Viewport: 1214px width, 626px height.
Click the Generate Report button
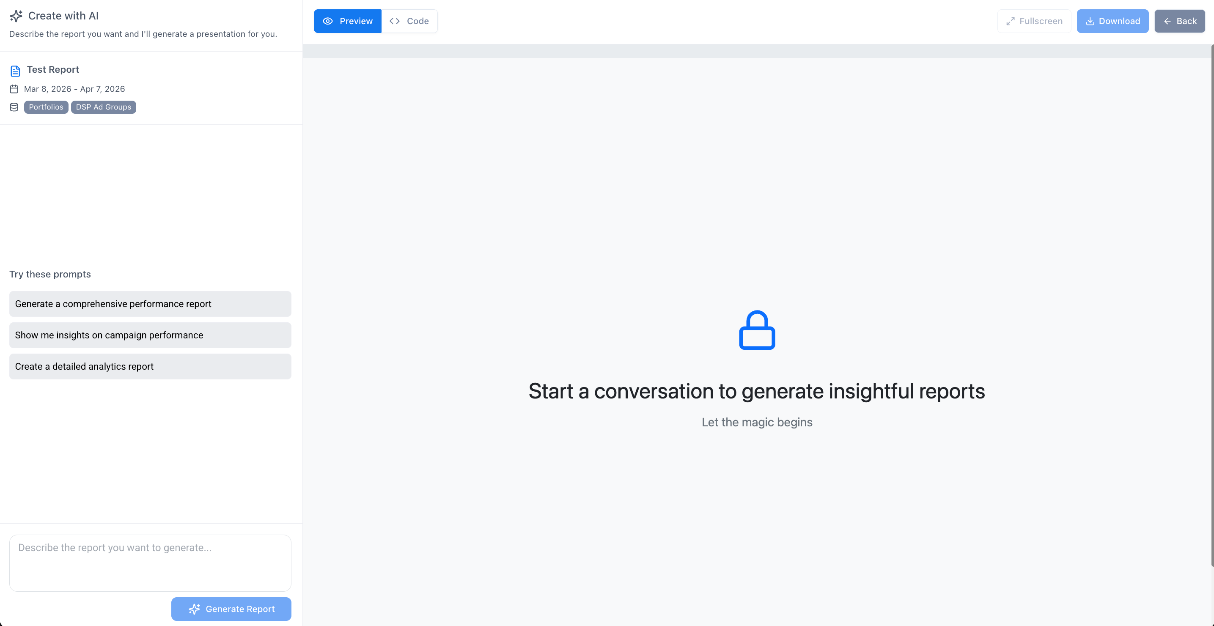tap(231, 609)
